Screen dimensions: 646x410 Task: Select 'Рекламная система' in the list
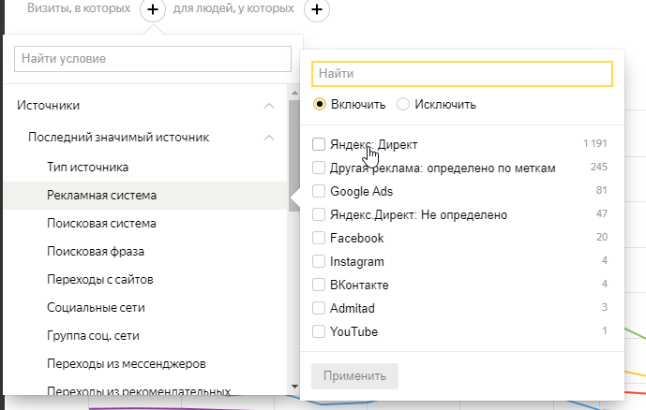(x=145, y=196)
